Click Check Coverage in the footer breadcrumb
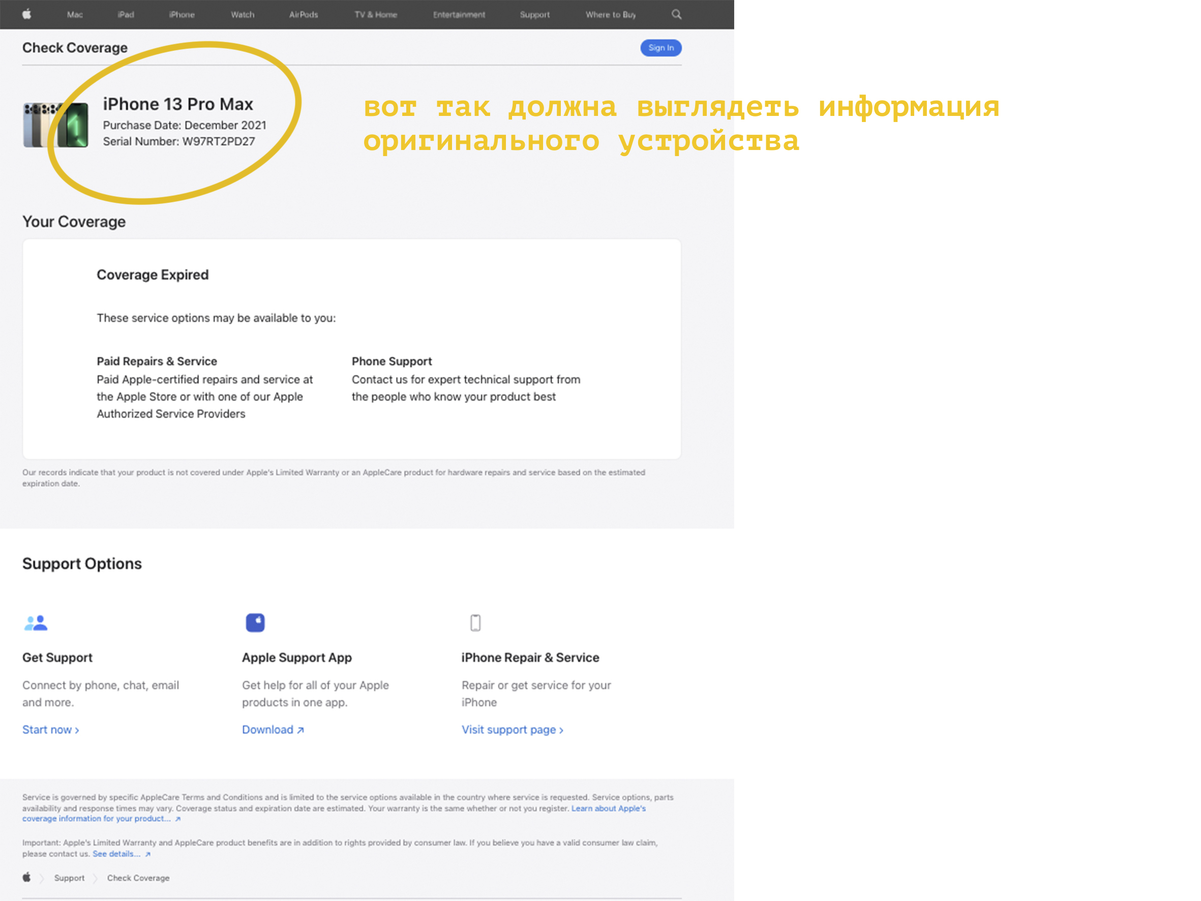 [x=138, y=878]
